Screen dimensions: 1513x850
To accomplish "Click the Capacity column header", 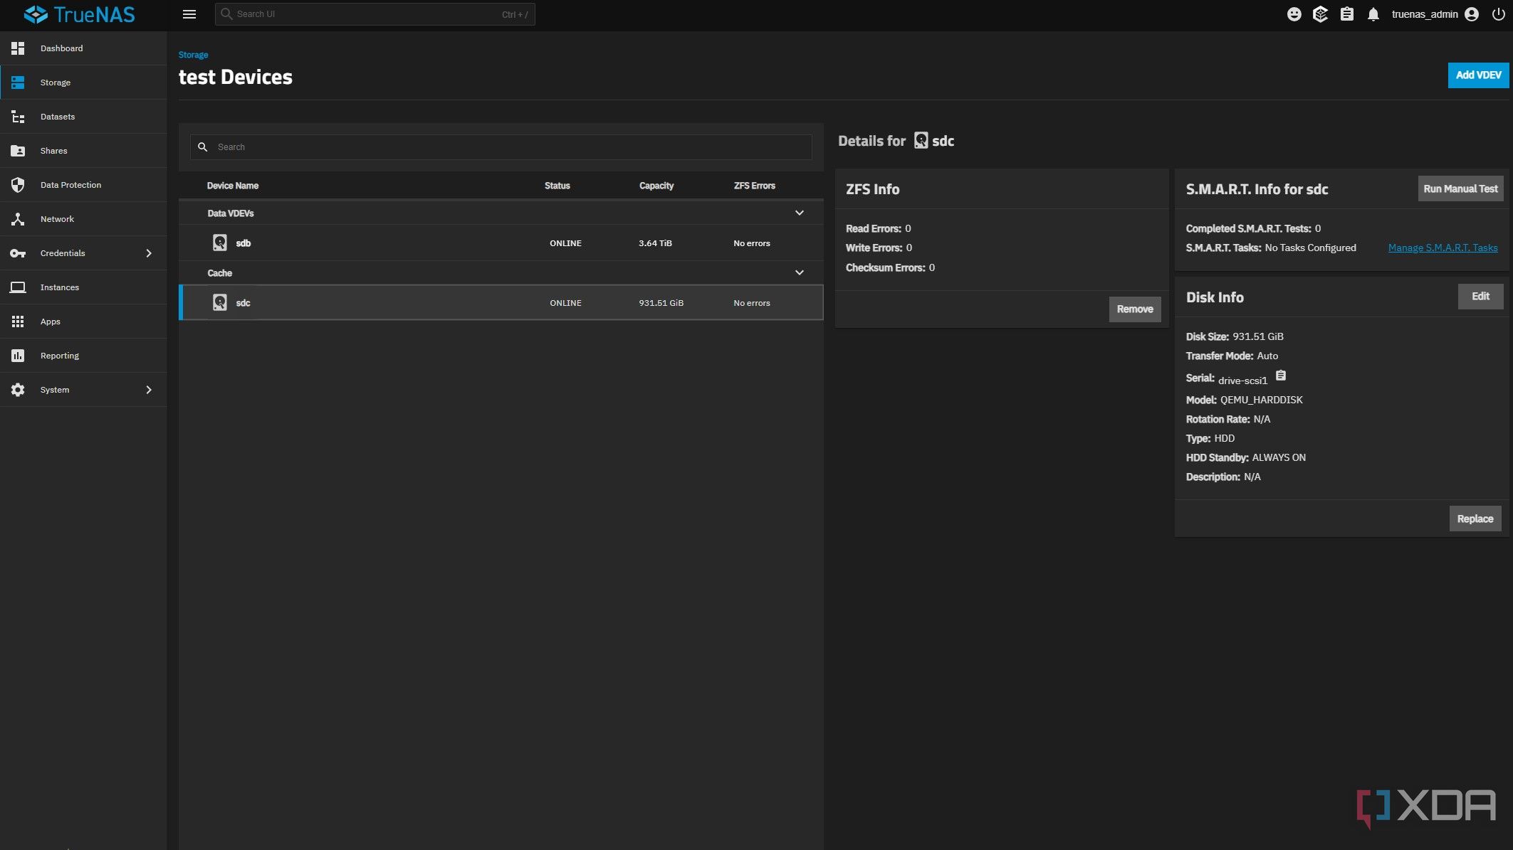I will [x=656, y=186].
